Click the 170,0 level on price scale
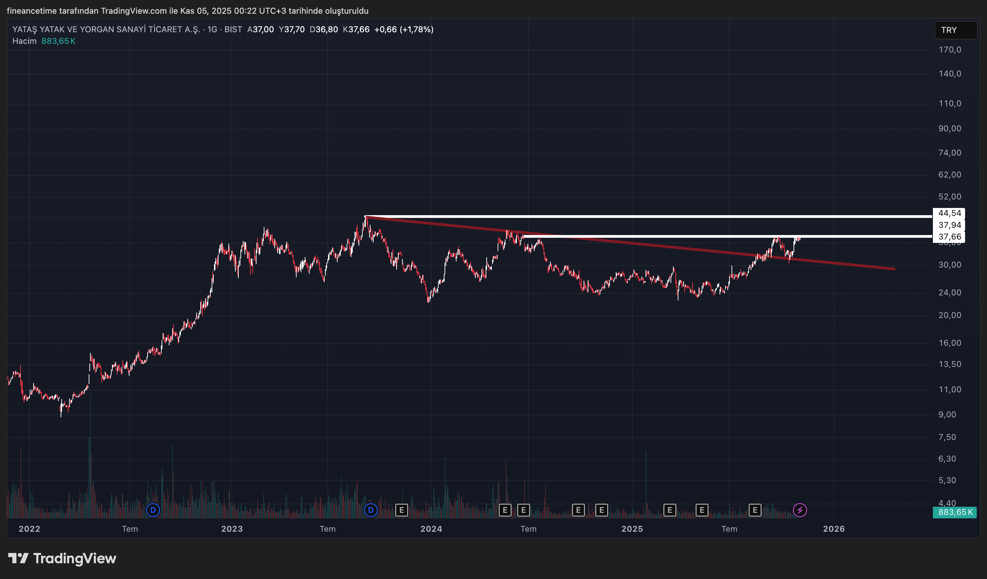This screenshot has width=987, height=579. tap(949, 50)
